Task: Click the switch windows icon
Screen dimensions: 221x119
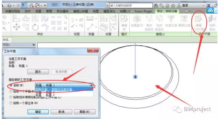Action: tap(38, 5)
